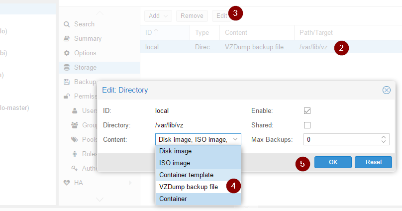
Task: Click the Reset button
Action: point(374,162)
